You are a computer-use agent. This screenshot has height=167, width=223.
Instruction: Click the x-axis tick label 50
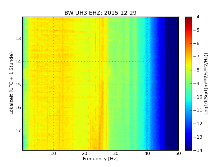[178, 154]
